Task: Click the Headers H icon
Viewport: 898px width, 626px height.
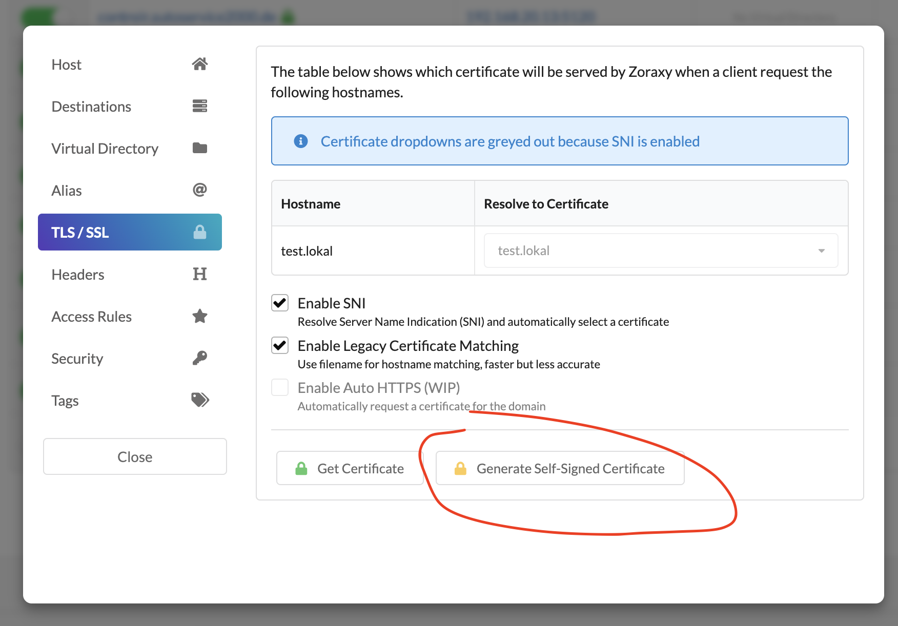Action: click(200, 274)
